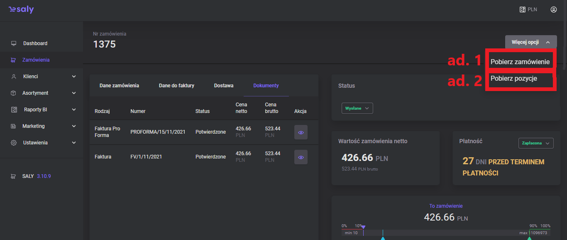Image resolution: width=567 pixels, height=240 pixels.
Task: Expand the Raporty BI submenu
Action: point(74,110)
